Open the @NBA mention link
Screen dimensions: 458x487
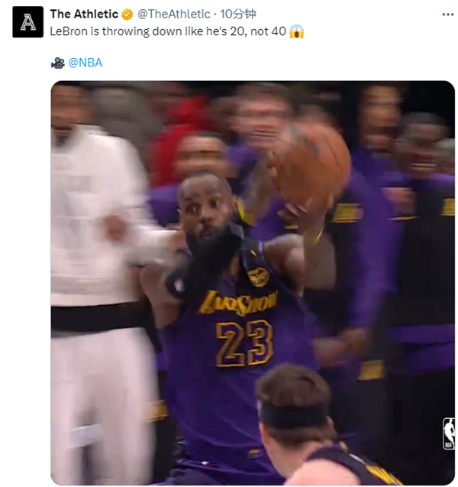85,63
